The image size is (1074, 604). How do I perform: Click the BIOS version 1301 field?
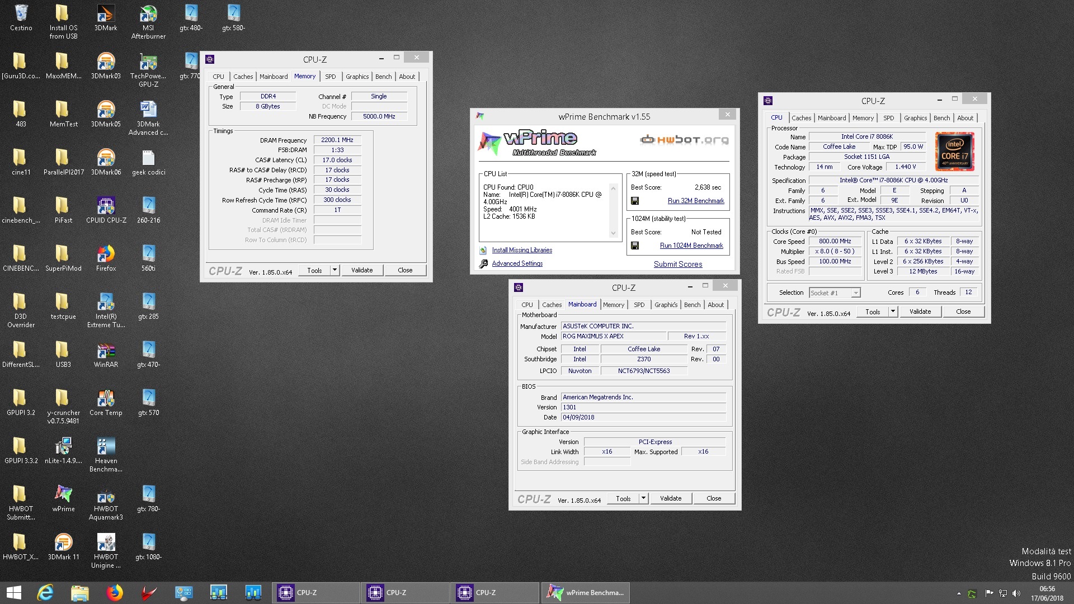tap(643, 407)
